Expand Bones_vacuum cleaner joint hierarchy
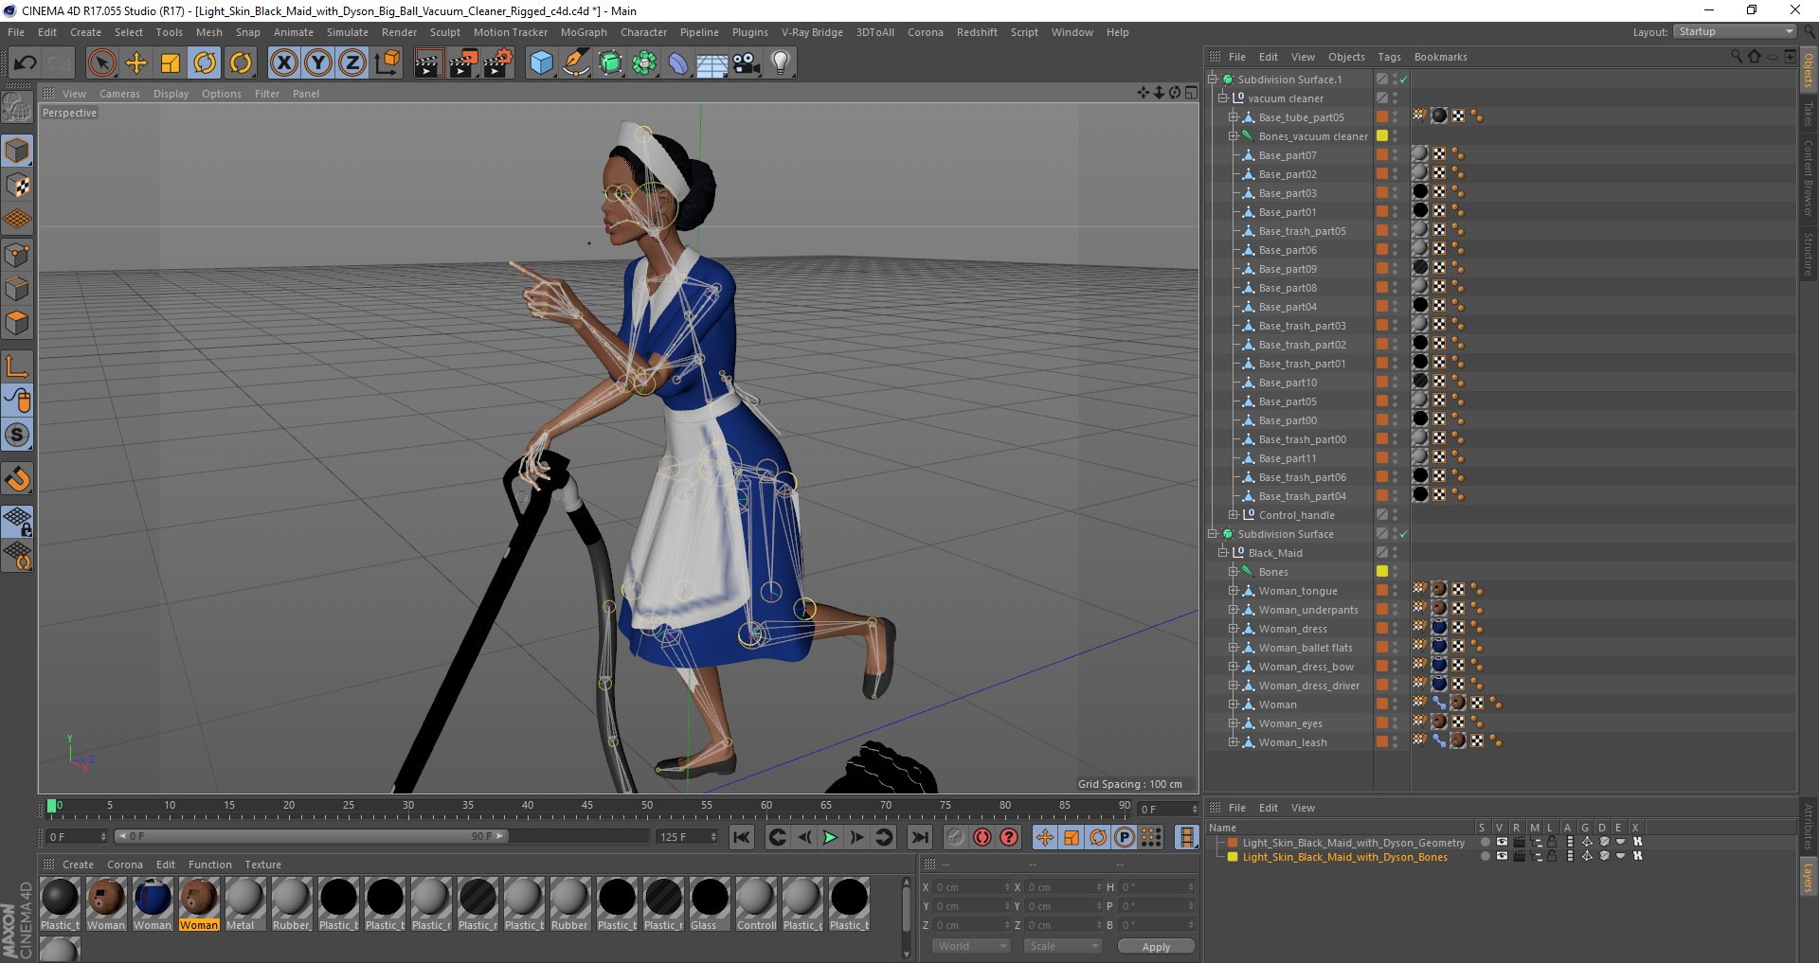Image resolution: width=1819 pixels, height=963 pixels. click(1234, 135)
